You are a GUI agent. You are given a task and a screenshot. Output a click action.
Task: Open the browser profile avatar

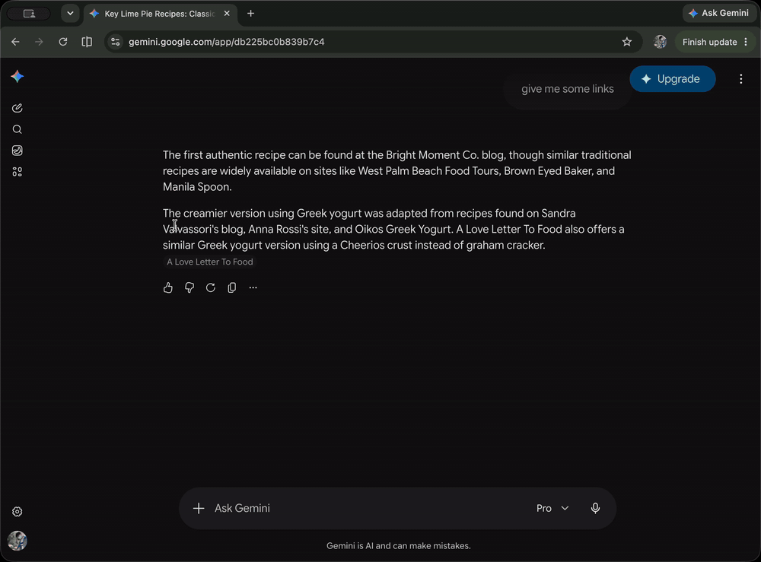pos(660,42)
